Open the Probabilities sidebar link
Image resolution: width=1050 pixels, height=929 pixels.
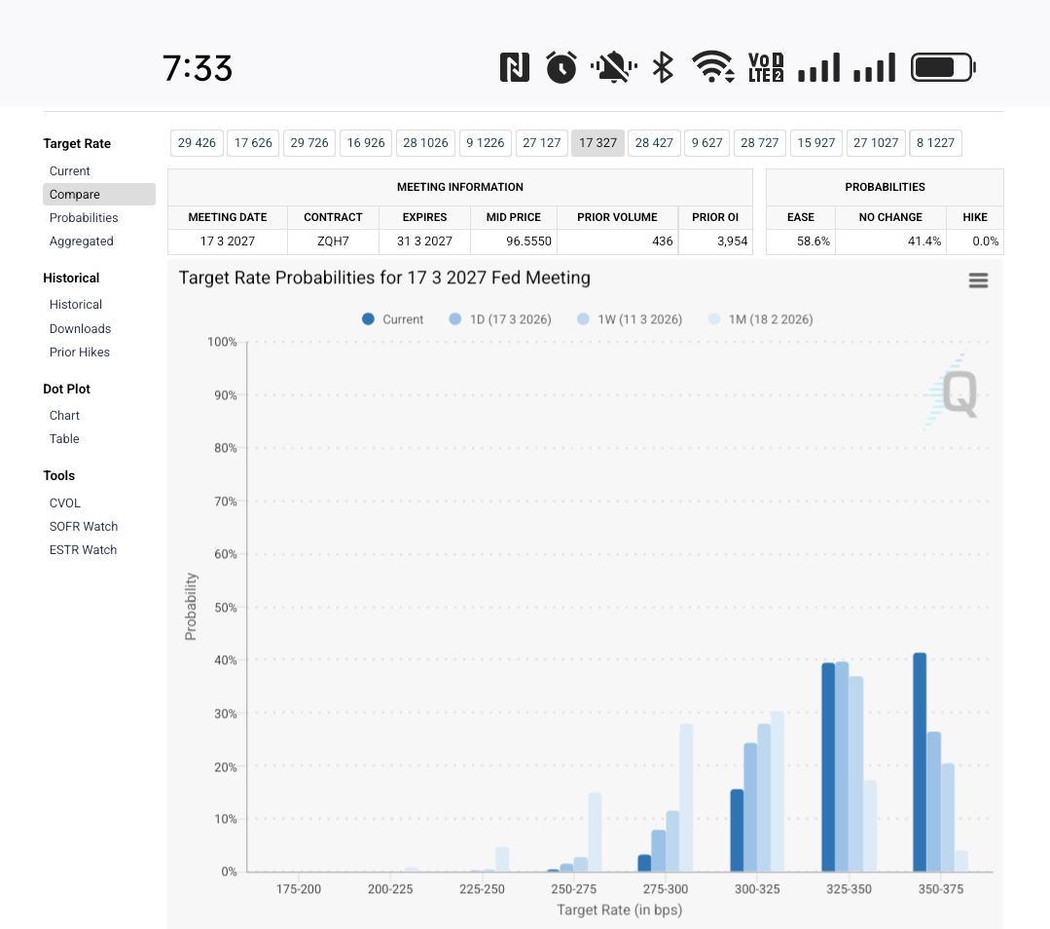tap(84, 218)
